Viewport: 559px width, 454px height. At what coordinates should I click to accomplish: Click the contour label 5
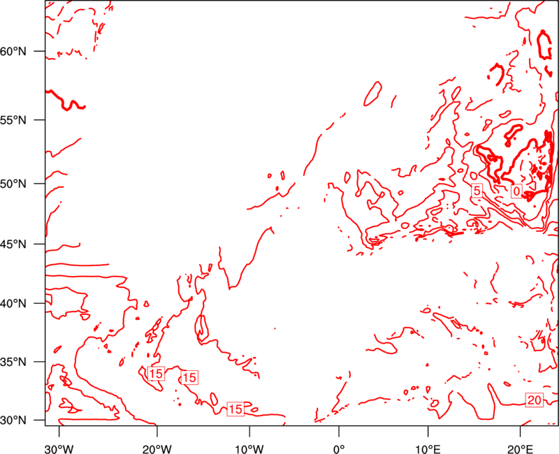click(477, 191)
